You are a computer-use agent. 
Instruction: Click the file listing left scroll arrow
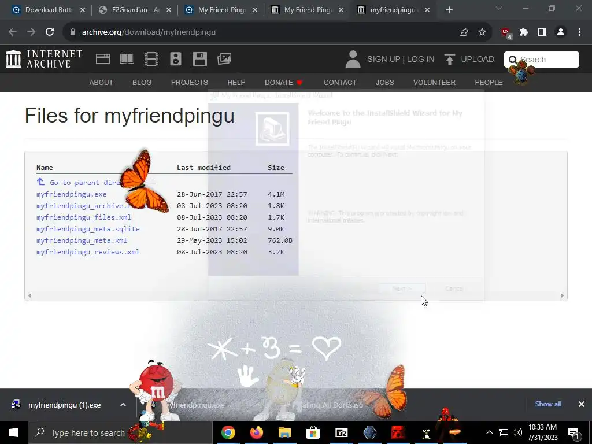(29, 295)
